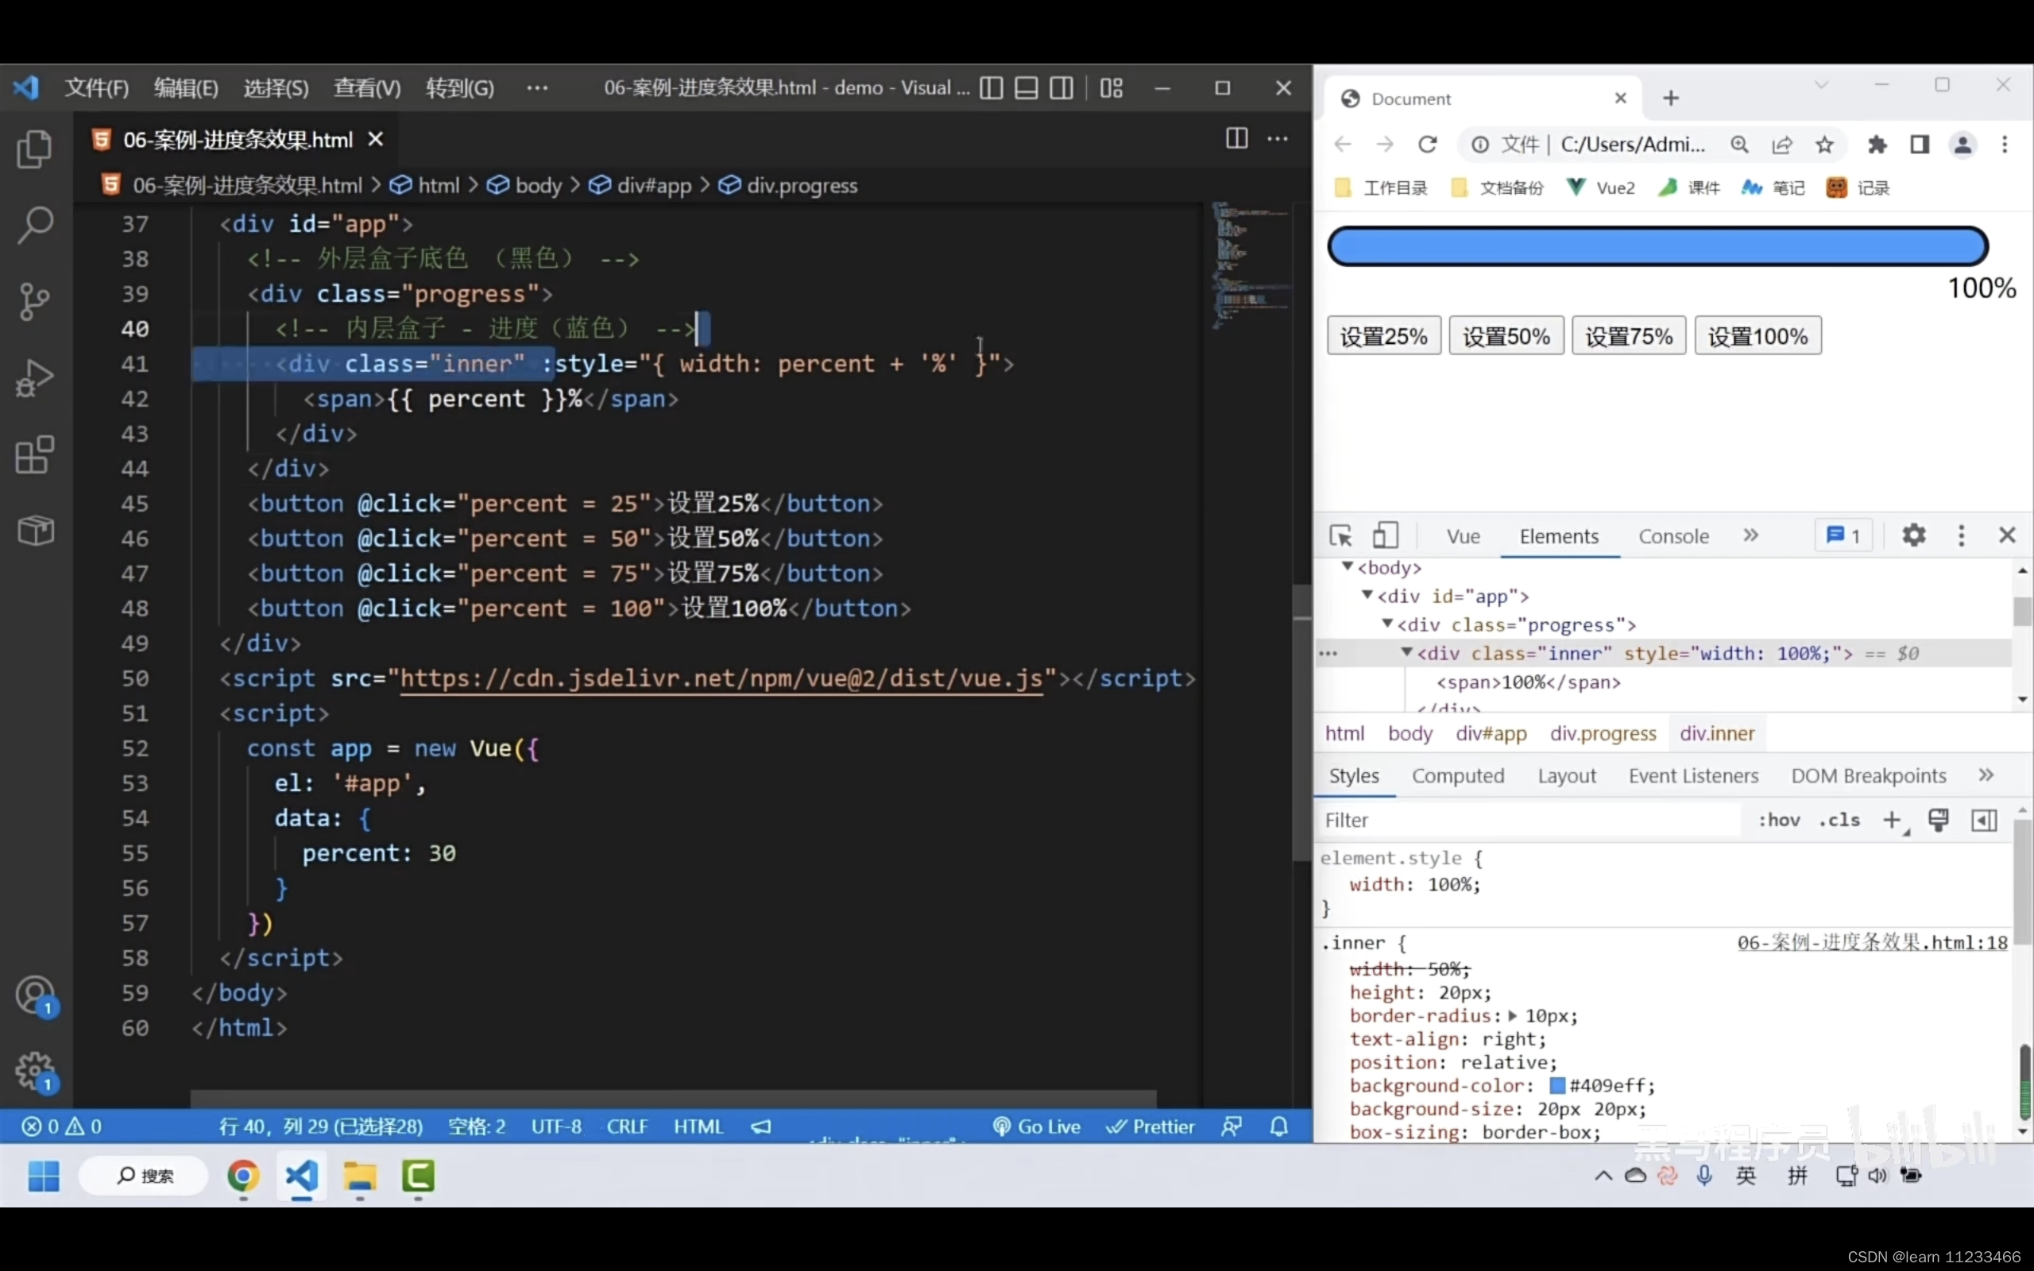This screenshot has width=2034, height=1271.
Task: Toggle the .cls class editor
Action: 1839,821
